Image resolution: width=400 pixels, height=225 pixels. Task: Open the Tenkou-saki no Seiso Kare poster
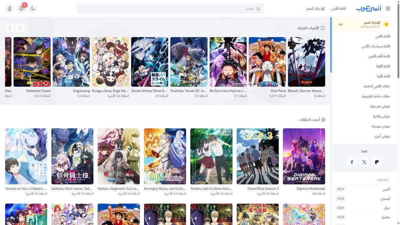[211, 156]
